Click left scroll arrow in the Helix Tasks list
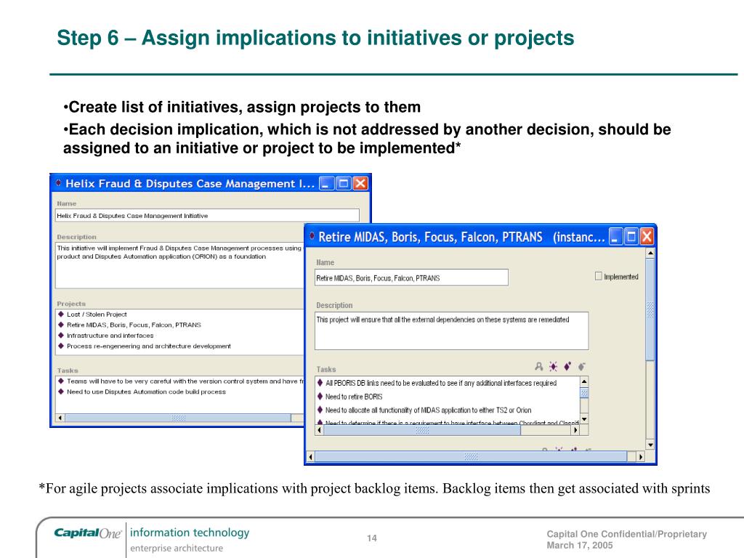Viewport: 744px width, 558px height. click(x=60, y=418)
